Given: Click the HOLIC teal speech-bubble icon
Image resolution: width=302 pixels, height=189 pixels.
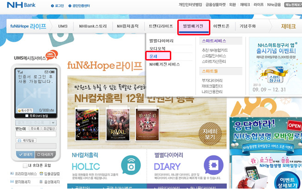Looking at the screenshot, I should point(131,165).
